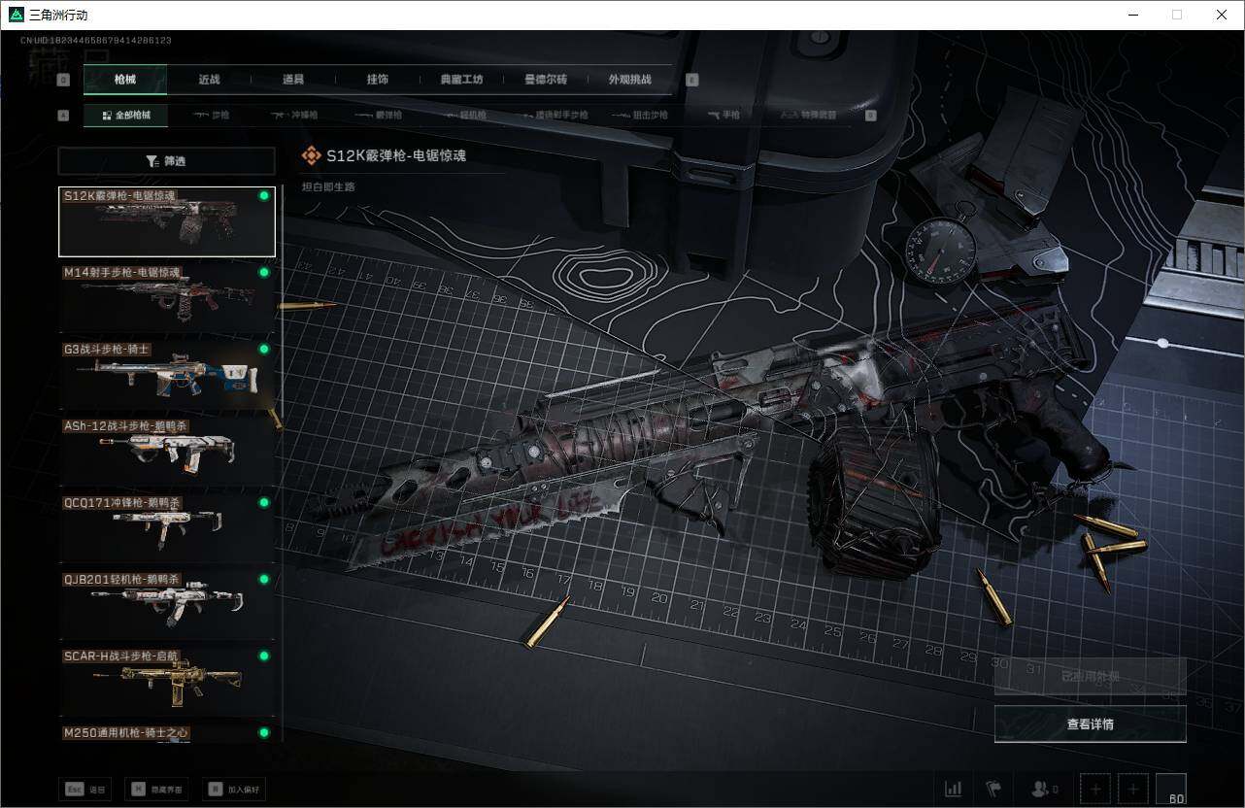Select the SCAR-H战斗步枪-启航 skin card

pos(167,682)
